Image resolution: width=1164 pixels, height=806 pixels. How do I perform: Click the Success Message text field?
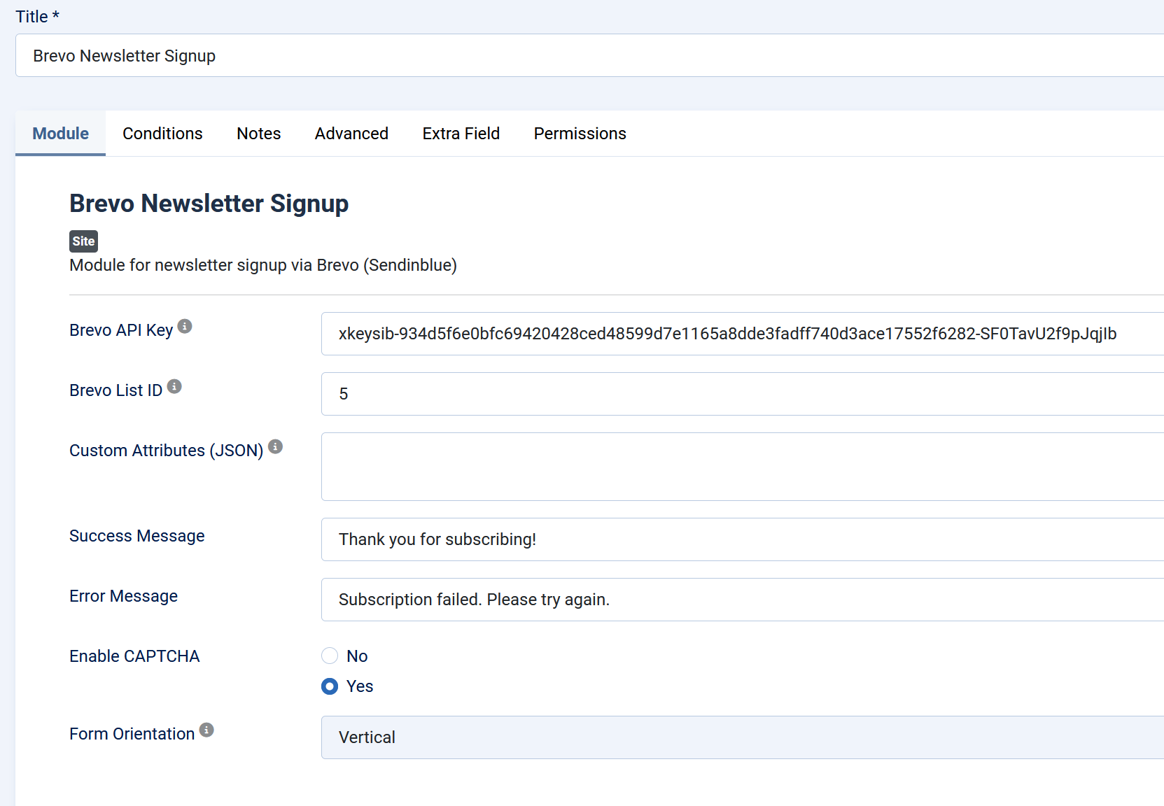tap(742, 539)
